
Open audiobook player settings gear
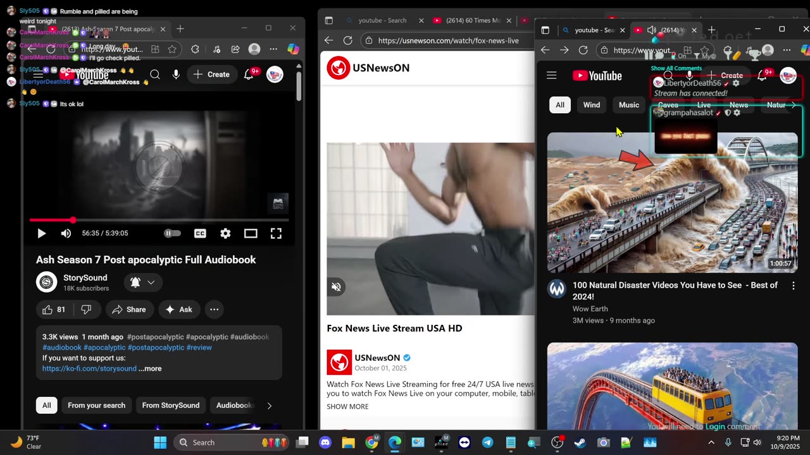point(225,233)
